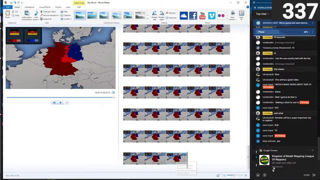Share movie to OneDrive
Image resolution: width=320 pixels, height=180 pixels.
[x=183, y=15]
